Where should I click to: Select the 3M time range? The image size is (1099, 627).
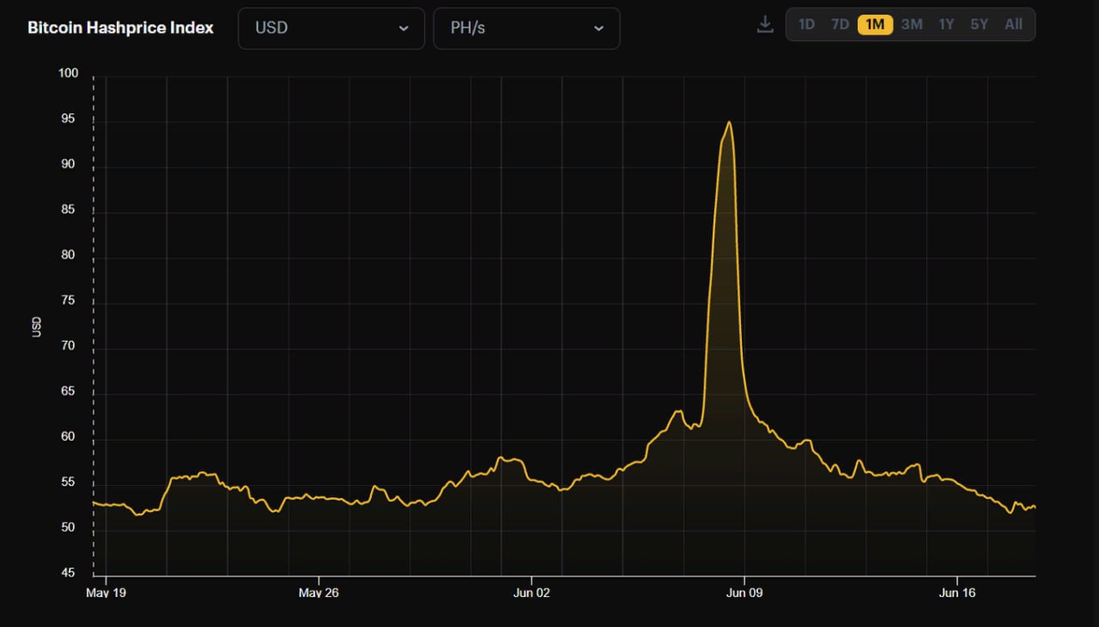[912, 24]
